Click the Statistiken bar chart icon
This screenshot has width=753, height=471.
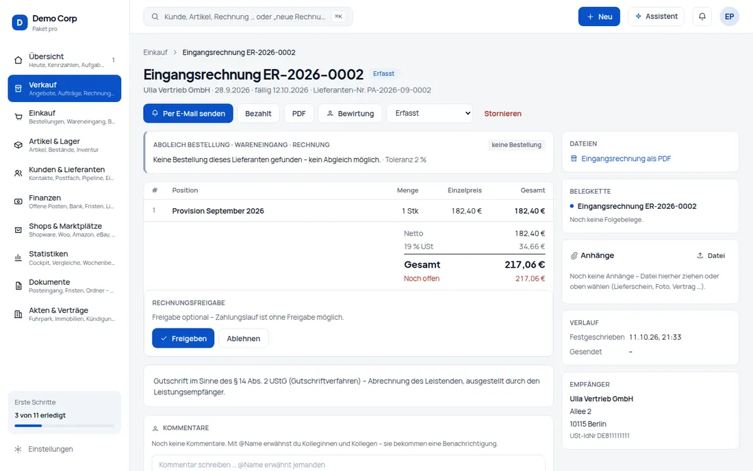[x=18, y=258]
